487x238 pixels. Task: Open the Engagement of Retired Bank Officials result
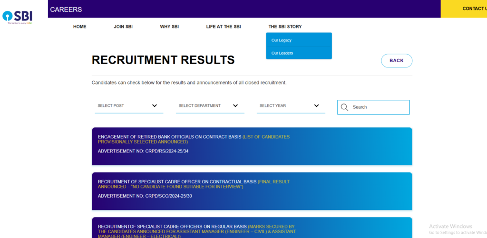[x=252, y=146]
